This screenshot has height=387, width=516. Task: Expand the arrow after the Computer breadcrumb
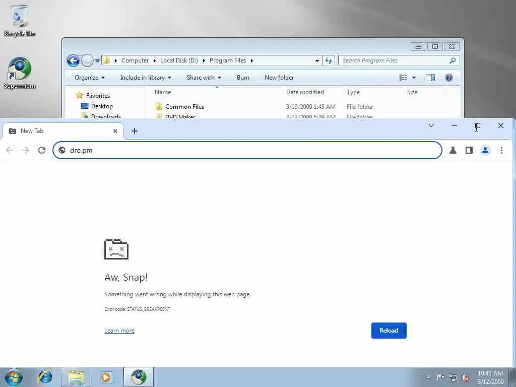tap(154, 60)
